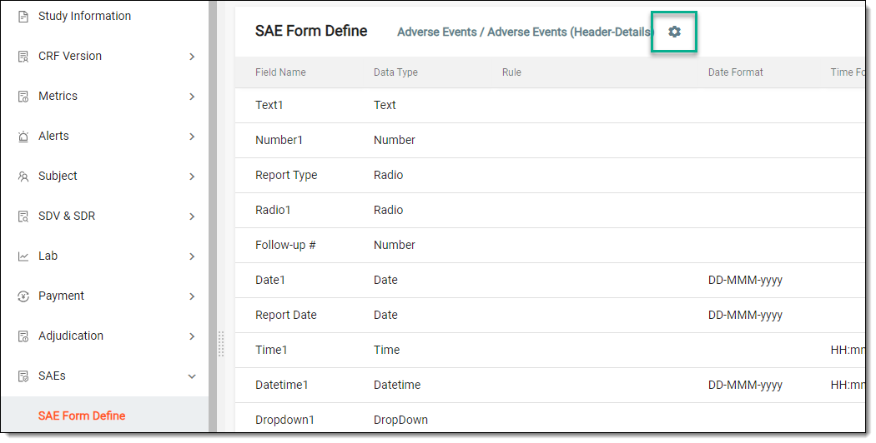Click the Field Name column header

pos(280,72)
